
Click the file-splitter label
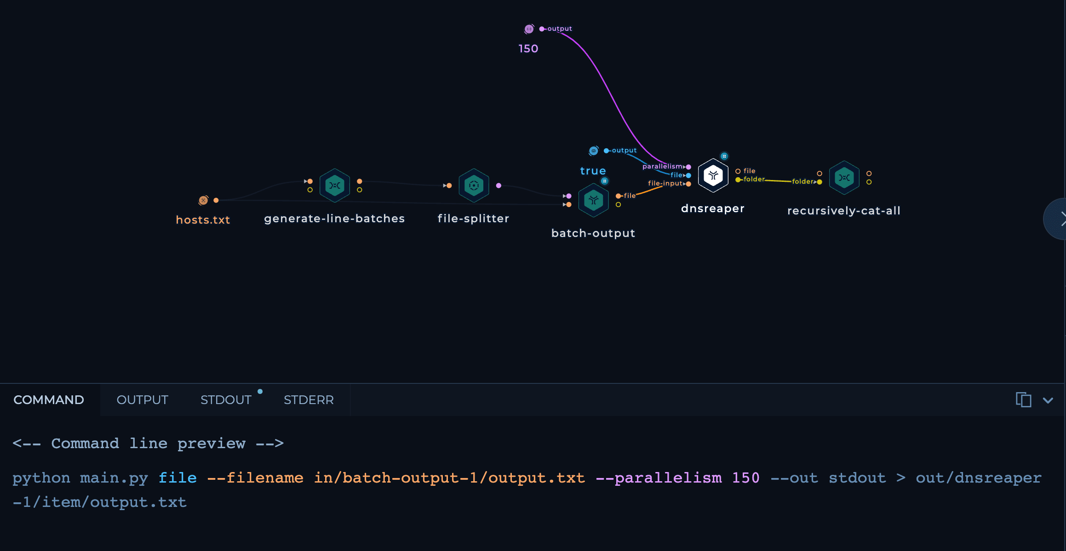(x=473, y=219)
